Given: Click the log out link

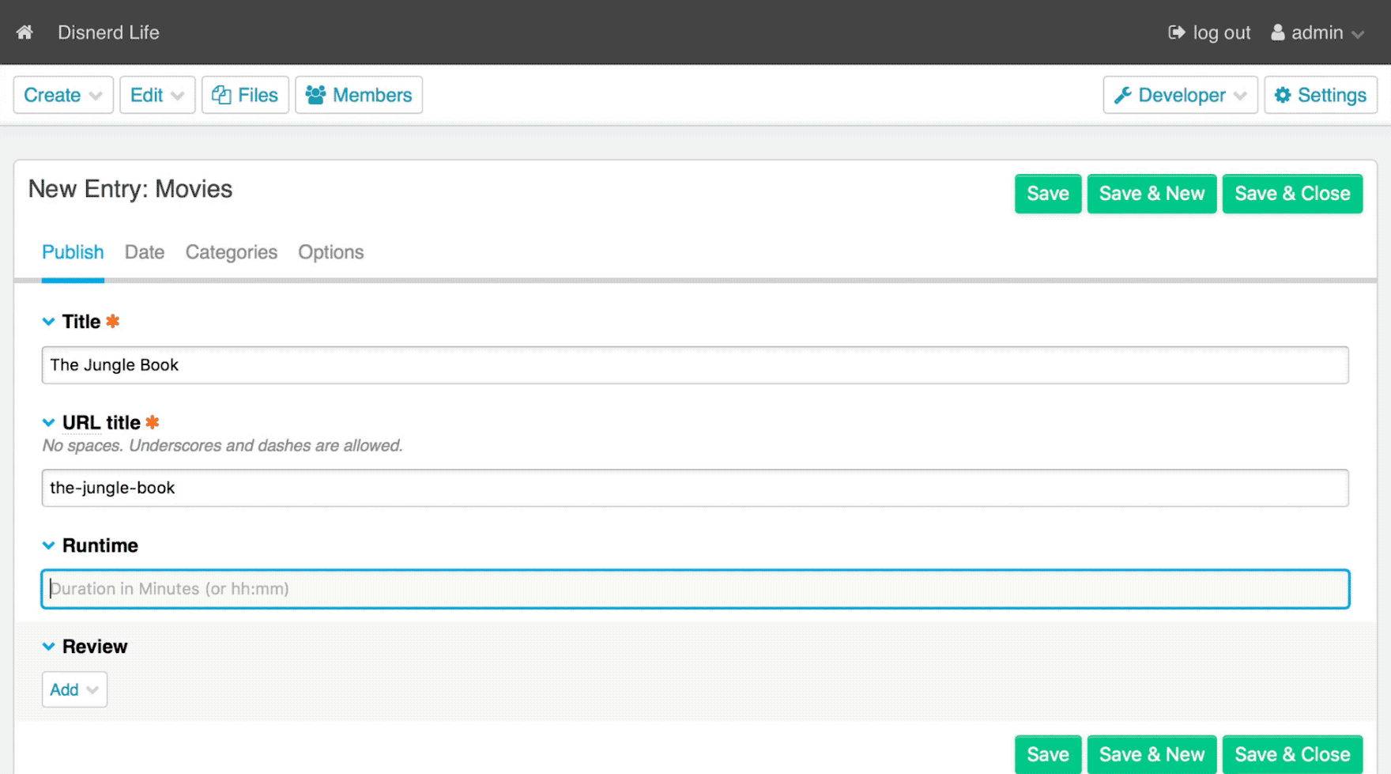Looking at the screenshot, I should pos(1209,32).
